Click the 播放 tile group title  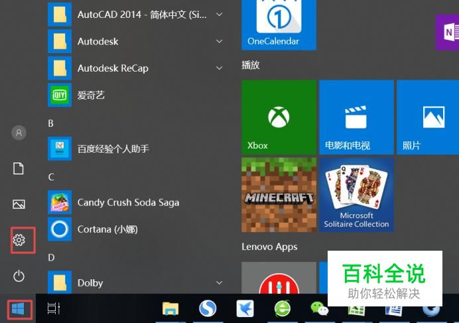[x=251, y=65]
